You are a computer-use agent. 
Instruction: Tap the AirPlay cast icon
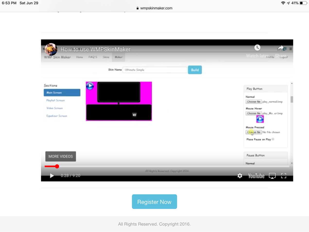click(272, 176)
